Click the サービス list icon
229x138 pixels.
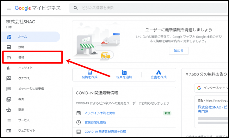click(9, 120)
